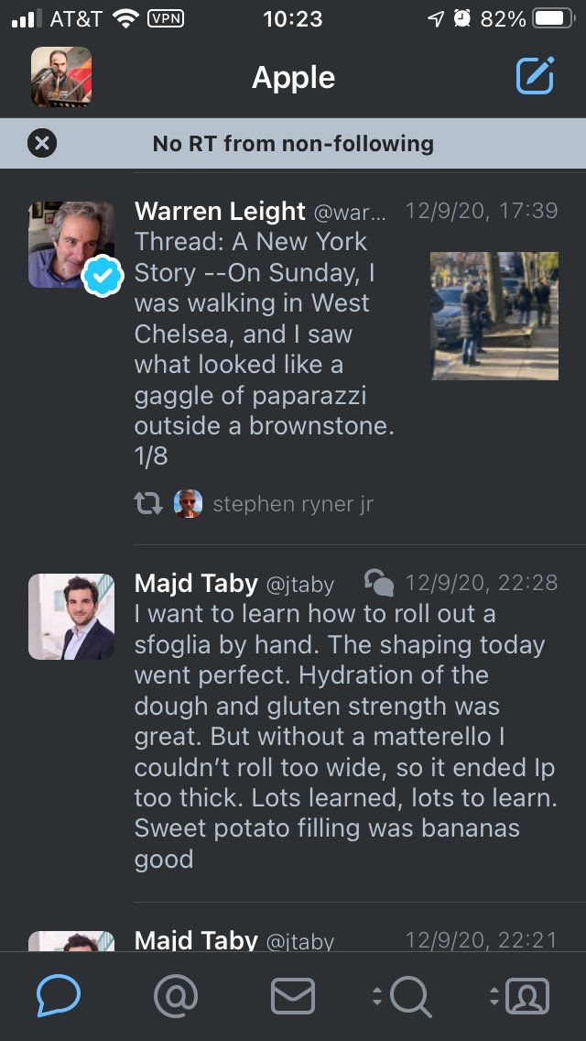Open the Direct Messages tab
Viewport: 586px width, 1041px height.
click(293, 995)
